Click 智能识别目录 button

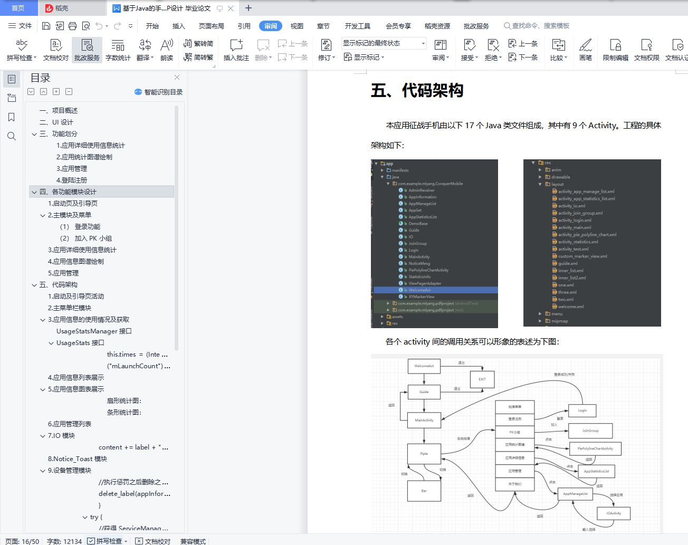point(159,92)
